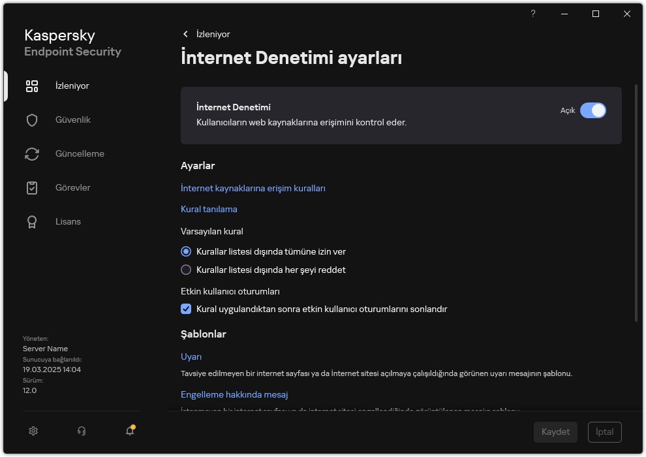Uncheck 'Kural uygulandıktan sonra etkin kullanıcı oturumlarını sonlandır'
Screen dimensions: 646x457
pyautogui.click(x=186, y=309)
